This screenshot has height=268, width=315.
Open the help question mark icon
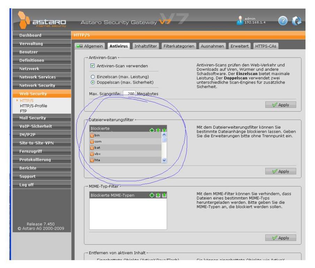click(283, 21)
